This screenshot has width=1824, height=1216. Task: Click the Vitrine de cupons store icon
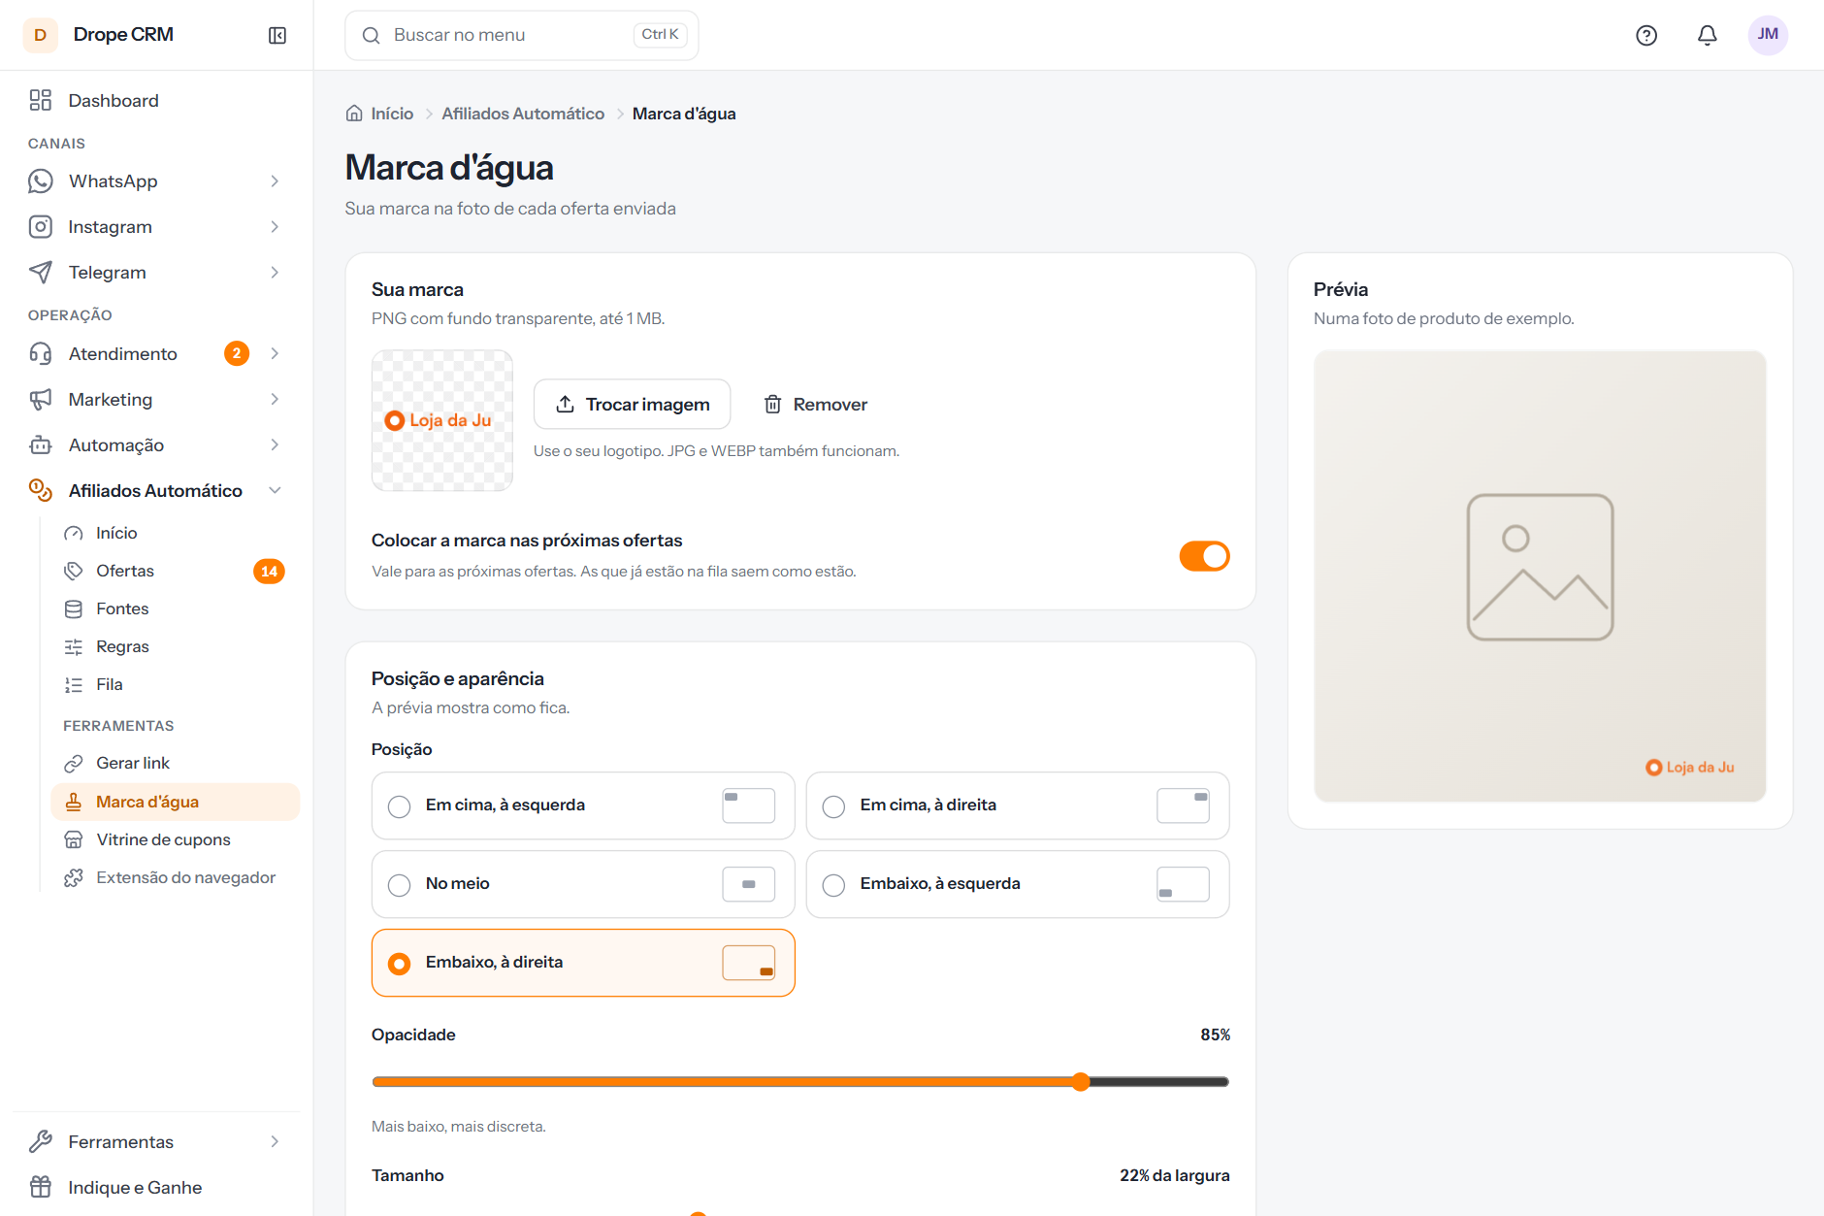point(74,839)
